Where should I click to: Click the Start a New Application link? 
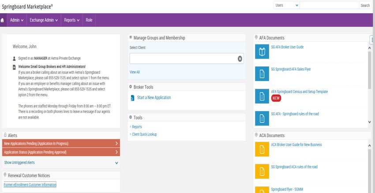click(154, 97)
